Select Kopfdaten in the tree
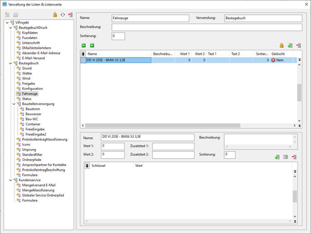Screen dimensions: 311x234 pyautogui.click(x=30, y=33)
